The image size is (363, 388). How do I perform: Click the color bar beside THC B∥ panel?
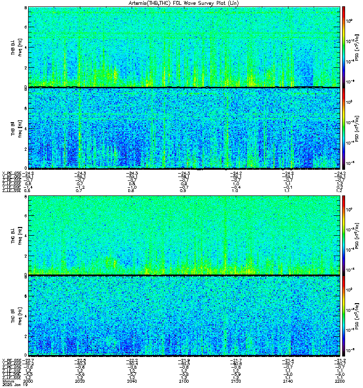[x=344, y=316]
